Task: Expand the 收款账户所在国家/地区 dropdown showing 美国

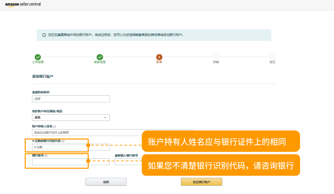Action: [71, 117]
